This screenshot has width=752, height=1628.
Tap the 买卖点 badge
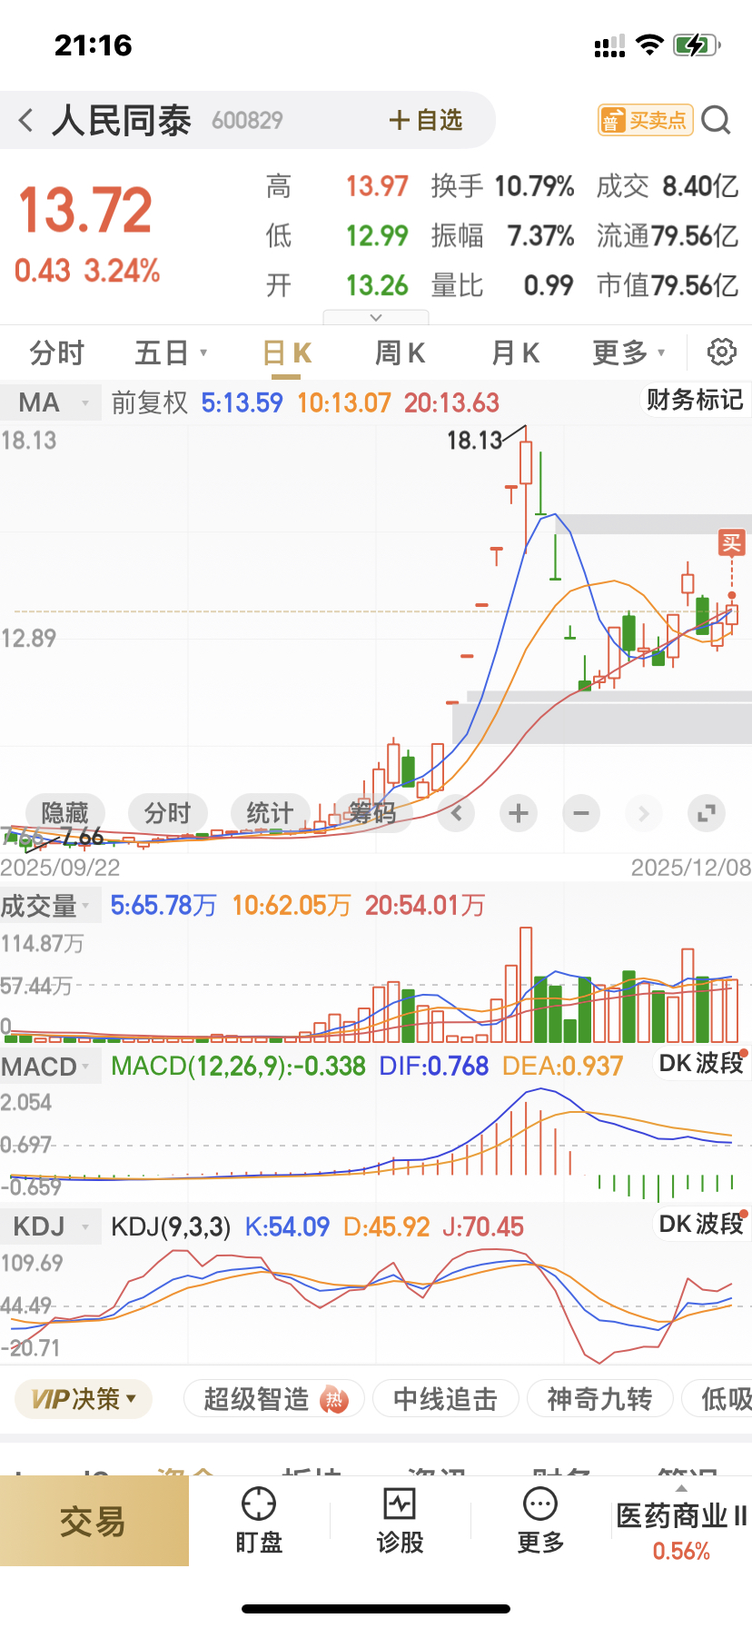click(x=645, y=120)
